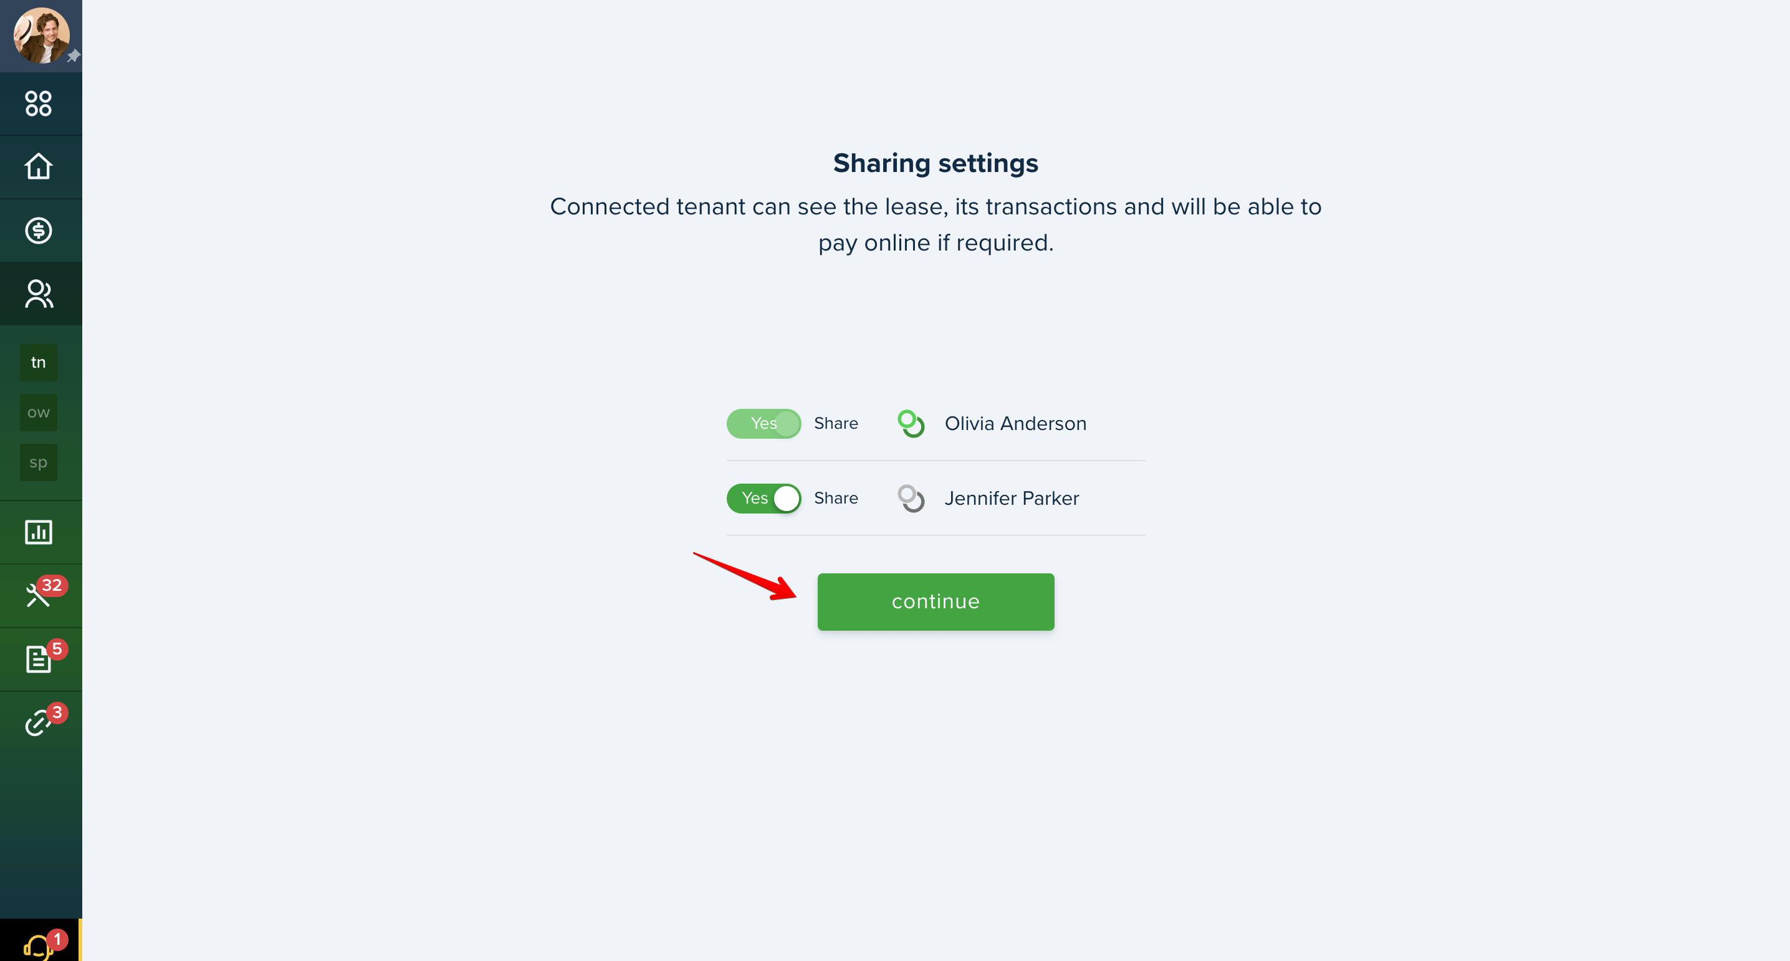Toggle sharing switch for Olivia Anderson
Viewport: 1790px width, 961px height.
pos(763,423)
